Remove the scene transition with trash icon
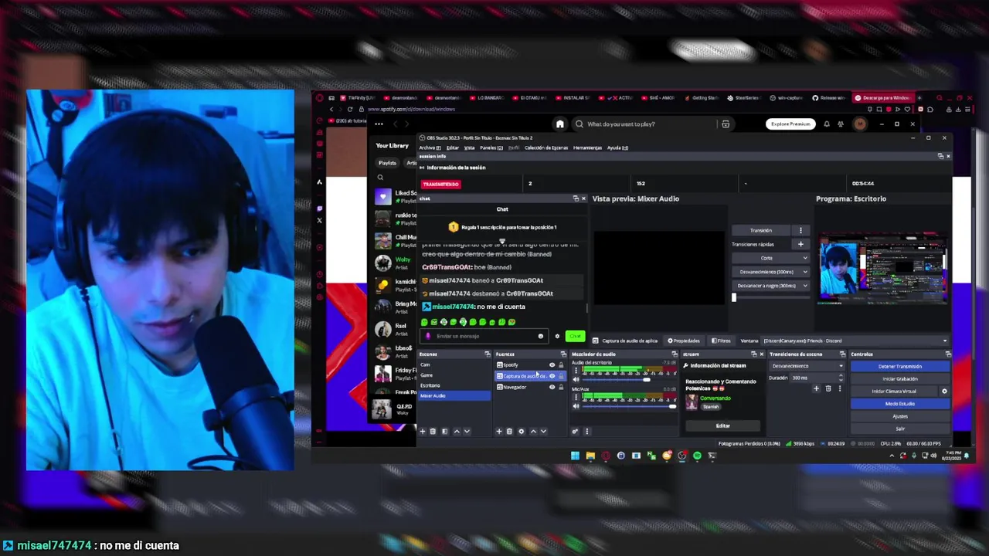This screenshot has height=556, width=989. (x=828, y=388)
